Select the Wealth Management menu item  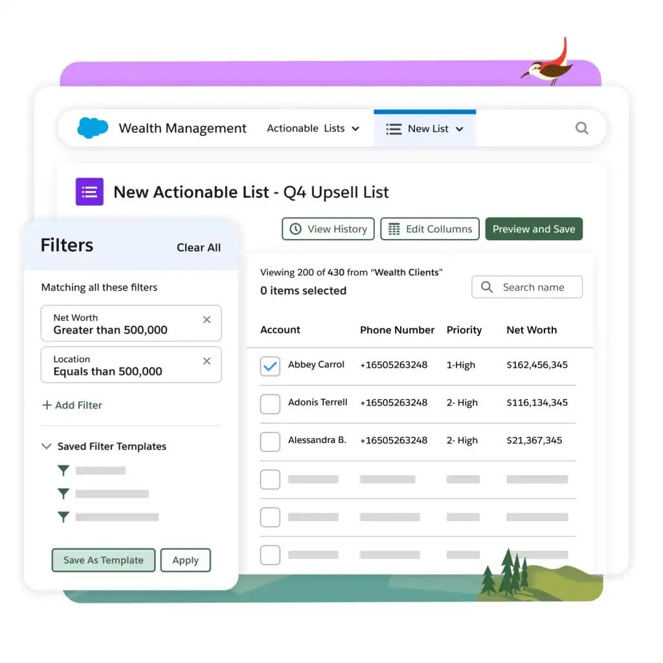click(183, 128)
